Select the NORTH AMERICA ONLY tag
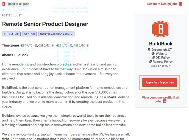Screen dimensions: 189x140 click(56, 34)
